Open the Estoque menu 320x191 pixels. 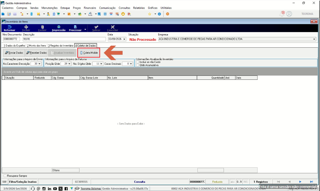(65, 8)
